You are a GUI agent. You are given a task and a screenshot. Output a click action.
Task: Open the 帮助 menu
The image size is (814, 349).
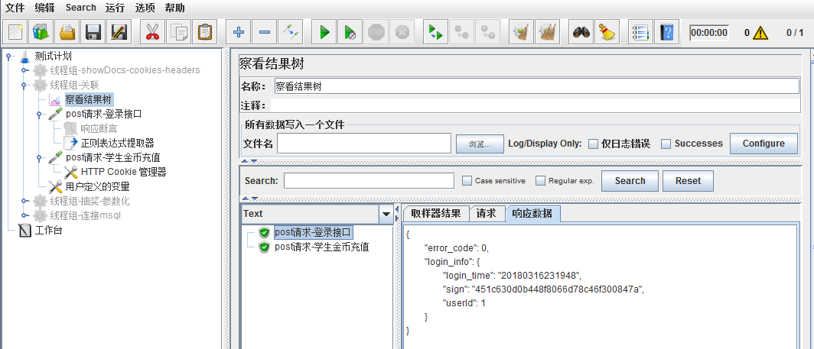(x=174, y=8)
